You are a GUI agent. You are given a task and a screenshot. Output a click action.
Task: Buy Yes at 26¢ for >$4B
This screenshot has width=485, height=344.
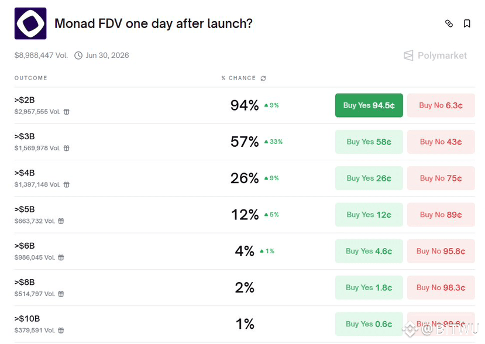point(369,178)
